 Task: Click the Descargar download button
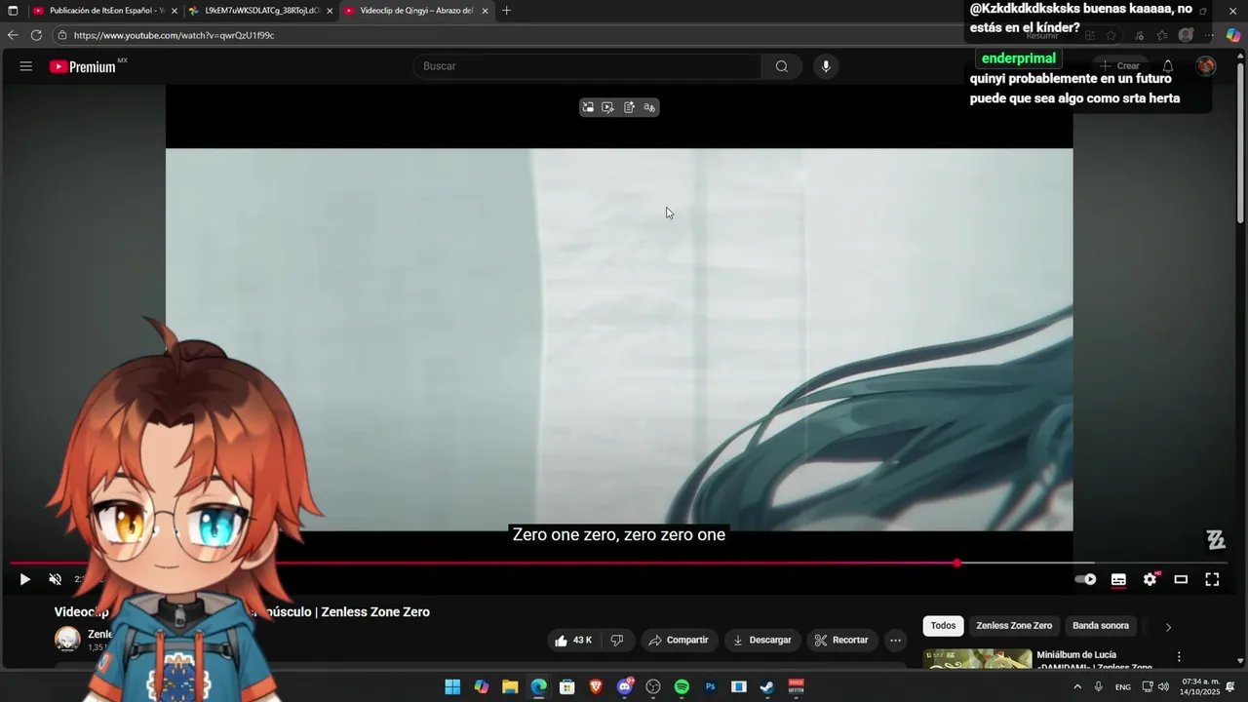pyautogui.click(x=761, y=641)
